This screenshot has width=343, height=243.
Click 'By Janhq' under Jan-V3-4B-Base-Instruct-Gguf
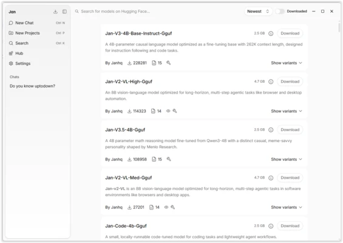tap(114, 63)
